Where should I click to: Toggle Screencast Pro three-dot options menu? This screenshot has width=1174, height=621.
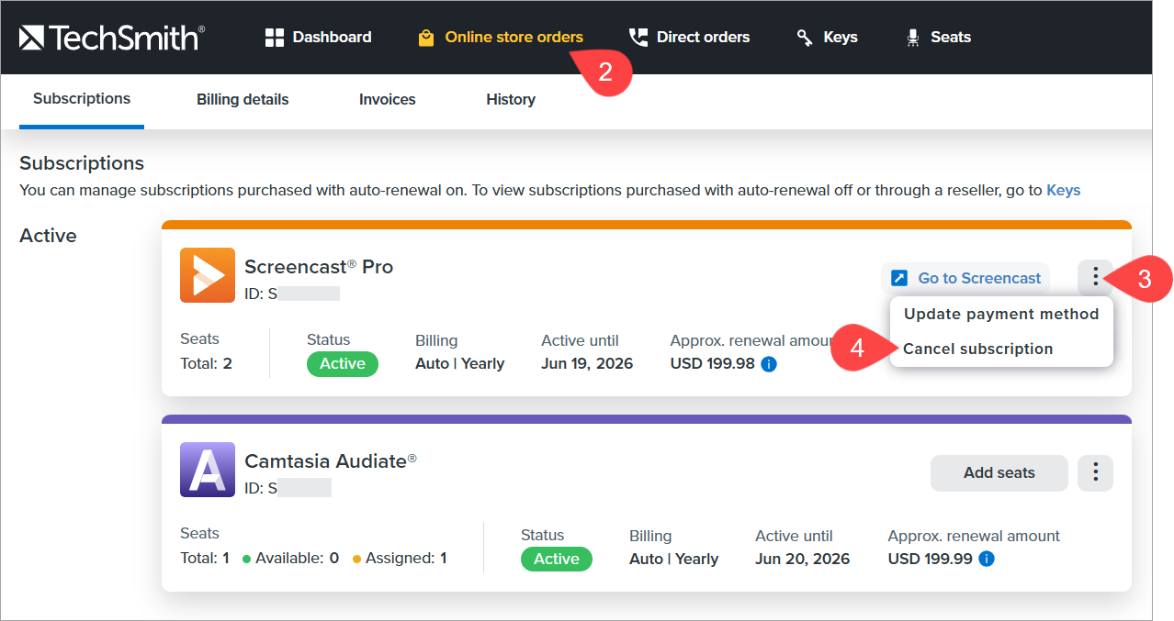(x=1095, y=277)
